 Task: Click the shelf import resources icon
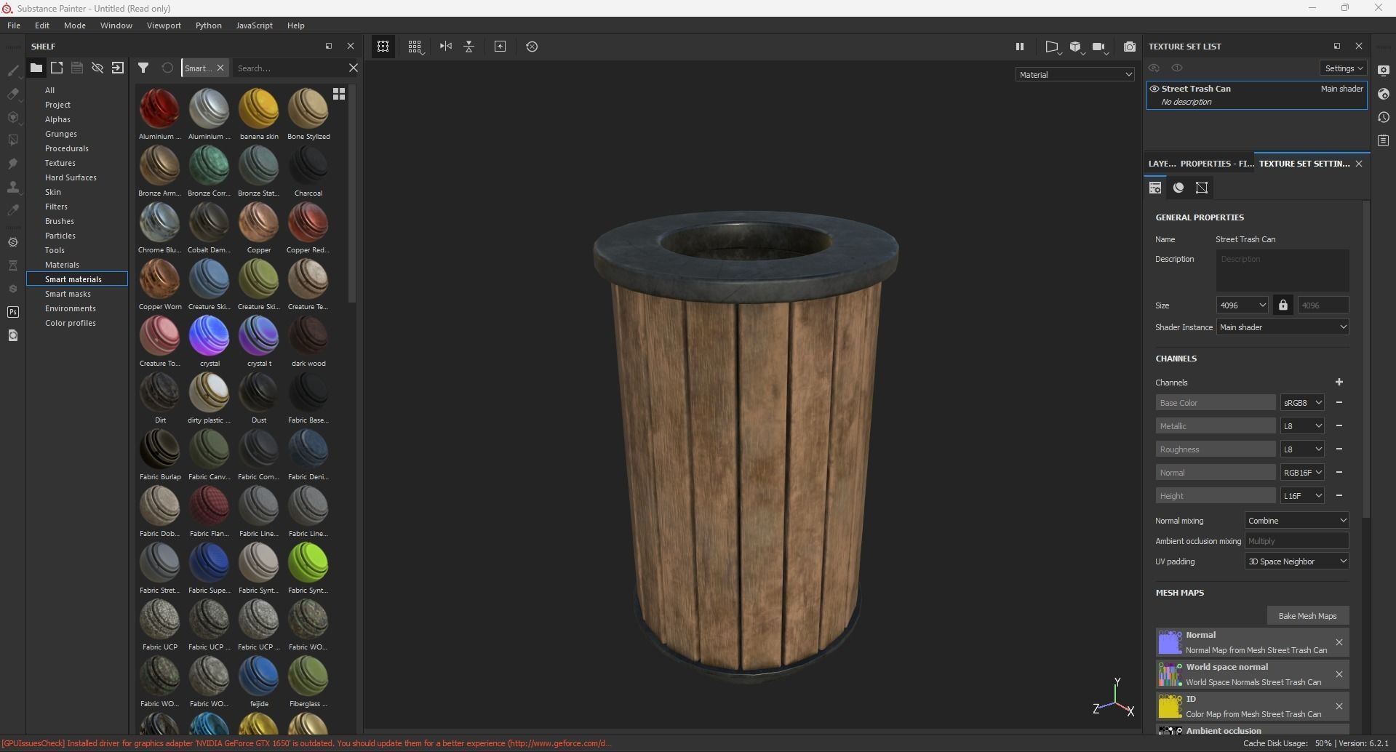click(118, 68)
